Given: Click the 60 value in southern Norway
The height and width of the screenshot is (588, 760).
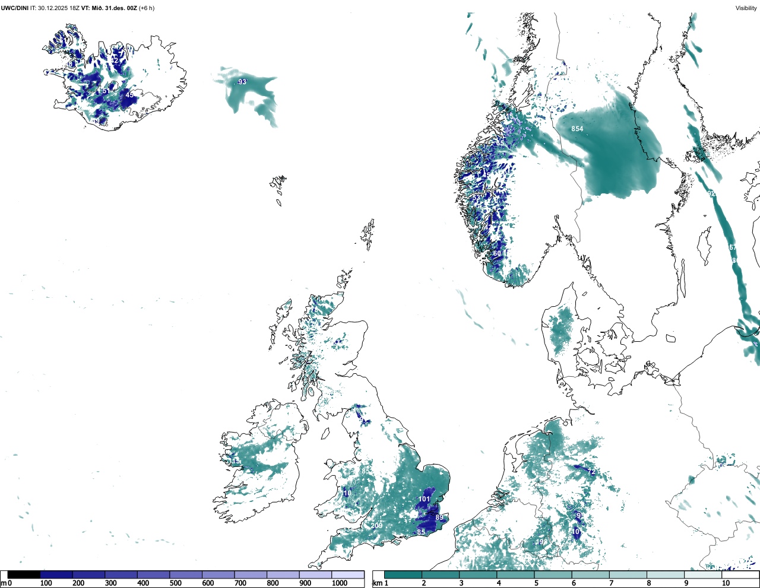Looking at the screenshot, I should pos(497,253).
